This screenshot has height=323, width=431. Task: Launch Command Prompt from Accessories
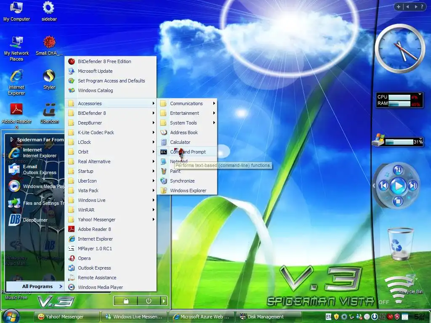click(187, 152)
